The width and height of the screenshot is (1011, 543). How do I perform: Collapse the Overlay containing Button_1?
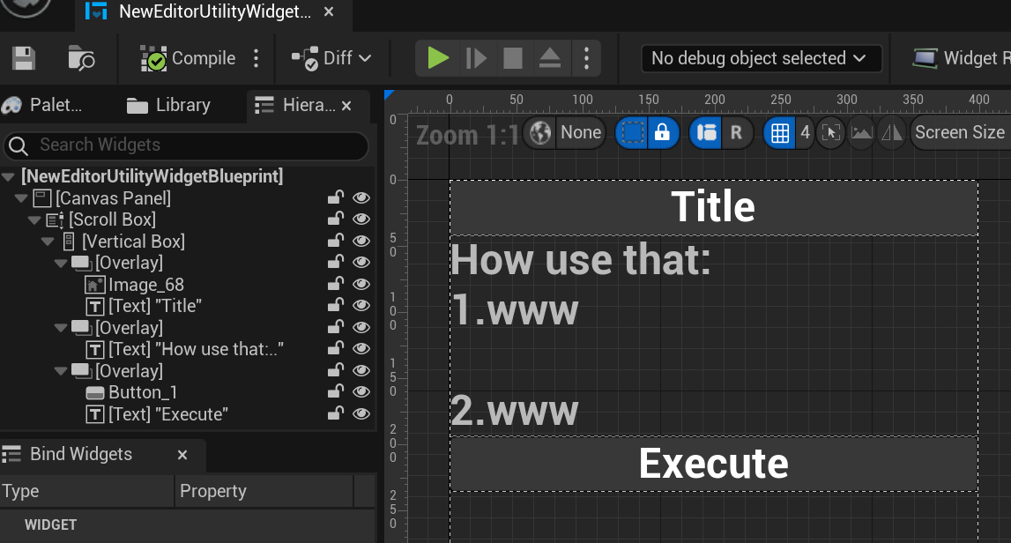[61, 371]
